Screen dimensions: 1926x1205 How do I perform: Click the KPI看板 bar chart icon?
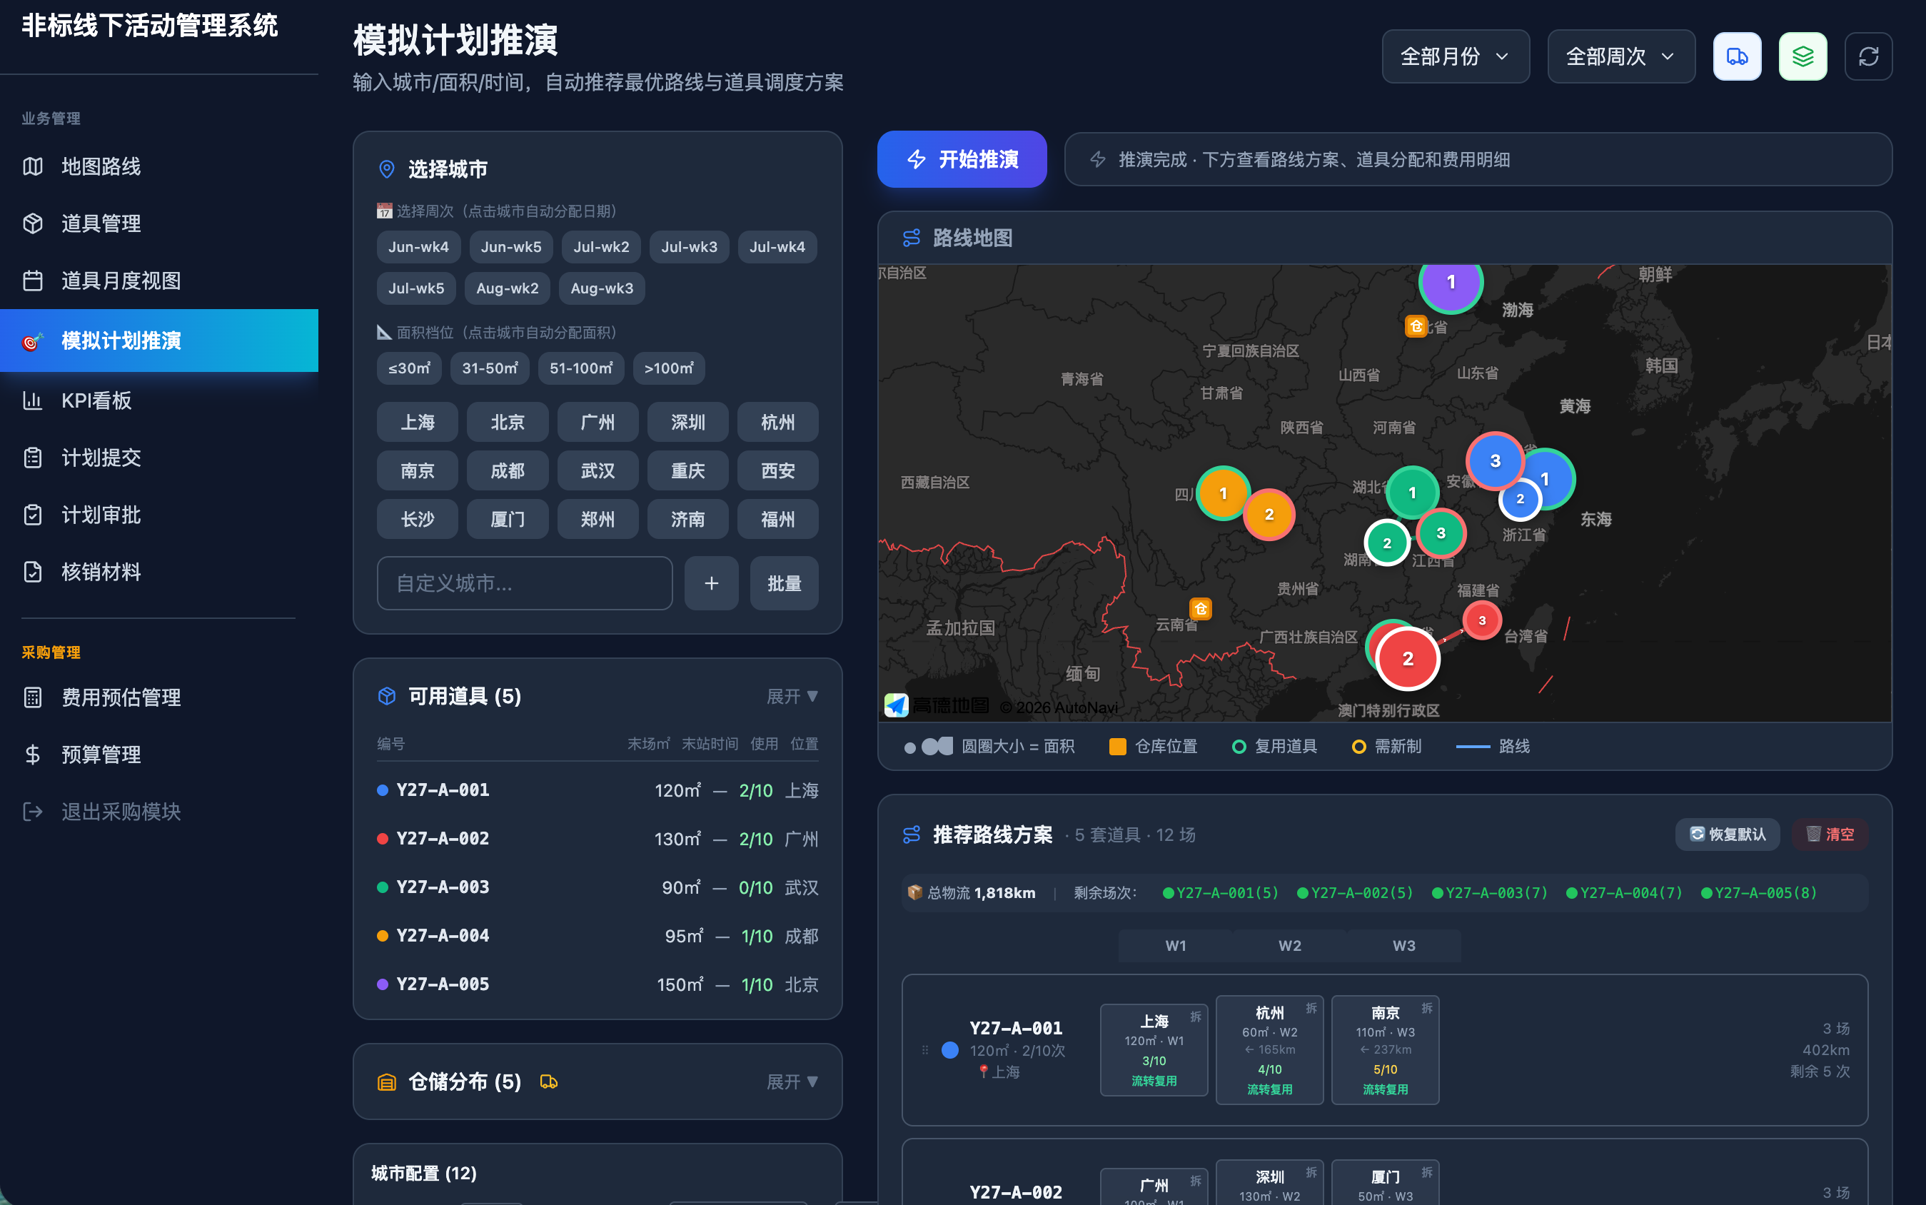(33, 400)
